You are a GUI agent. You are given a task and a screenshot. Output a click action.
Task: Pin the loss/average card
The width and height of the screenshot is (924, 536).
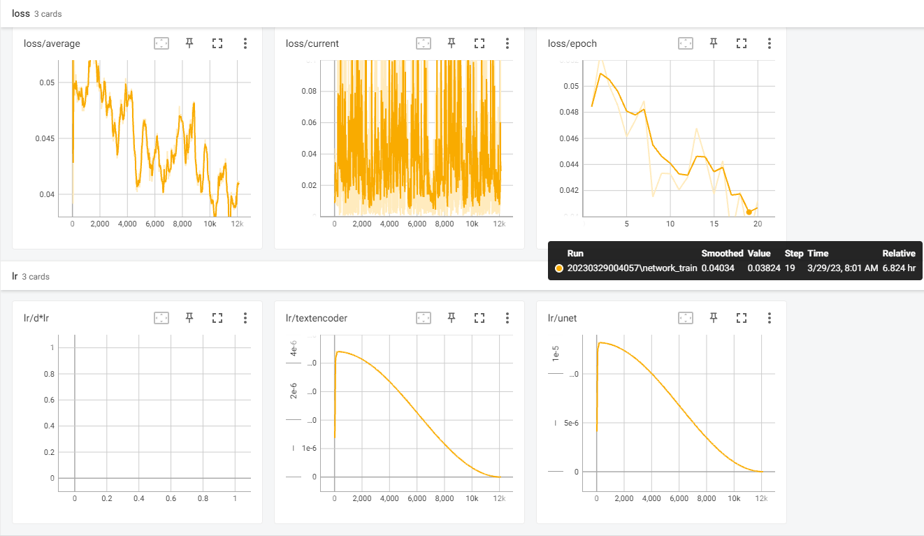click(x=189, y=43)
